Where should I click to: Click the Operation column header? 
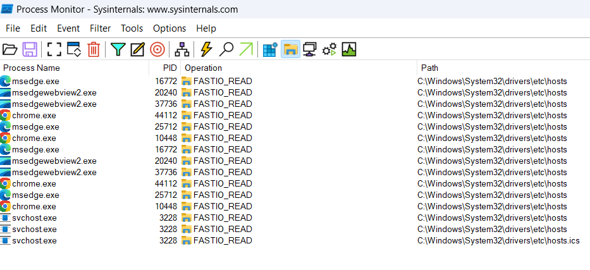point(298,68)
